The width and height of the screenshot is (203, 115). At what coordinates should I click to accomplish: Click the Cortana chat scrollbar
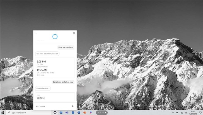[x=76, y=96]
